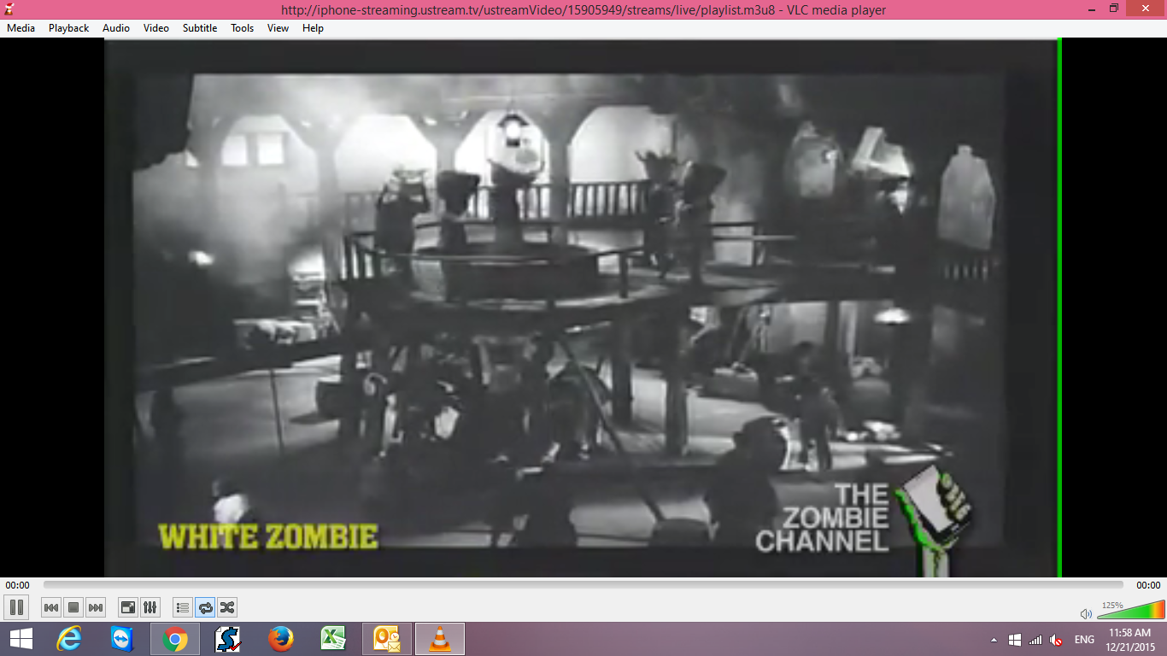Switch to Outlook in the taskbar

387,639
